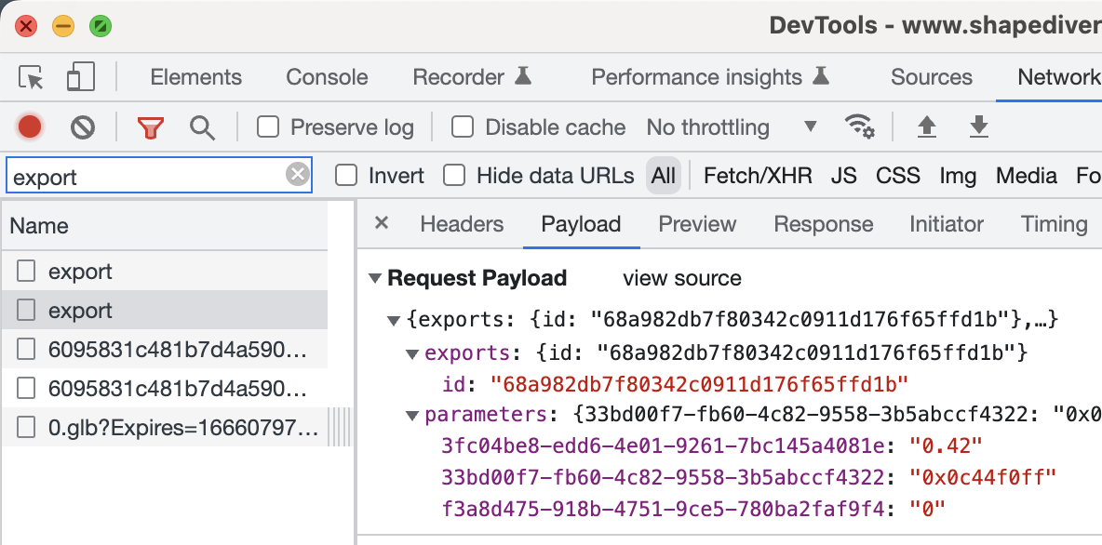
Task: Click the inspect element picker icon
Action: (x=32, y=77)
